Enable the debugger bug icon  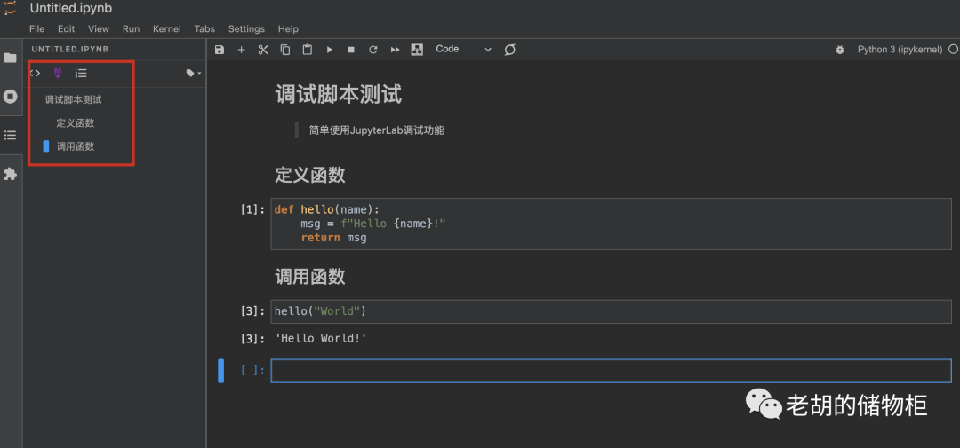pyautogui.click(x=840, y=50)
